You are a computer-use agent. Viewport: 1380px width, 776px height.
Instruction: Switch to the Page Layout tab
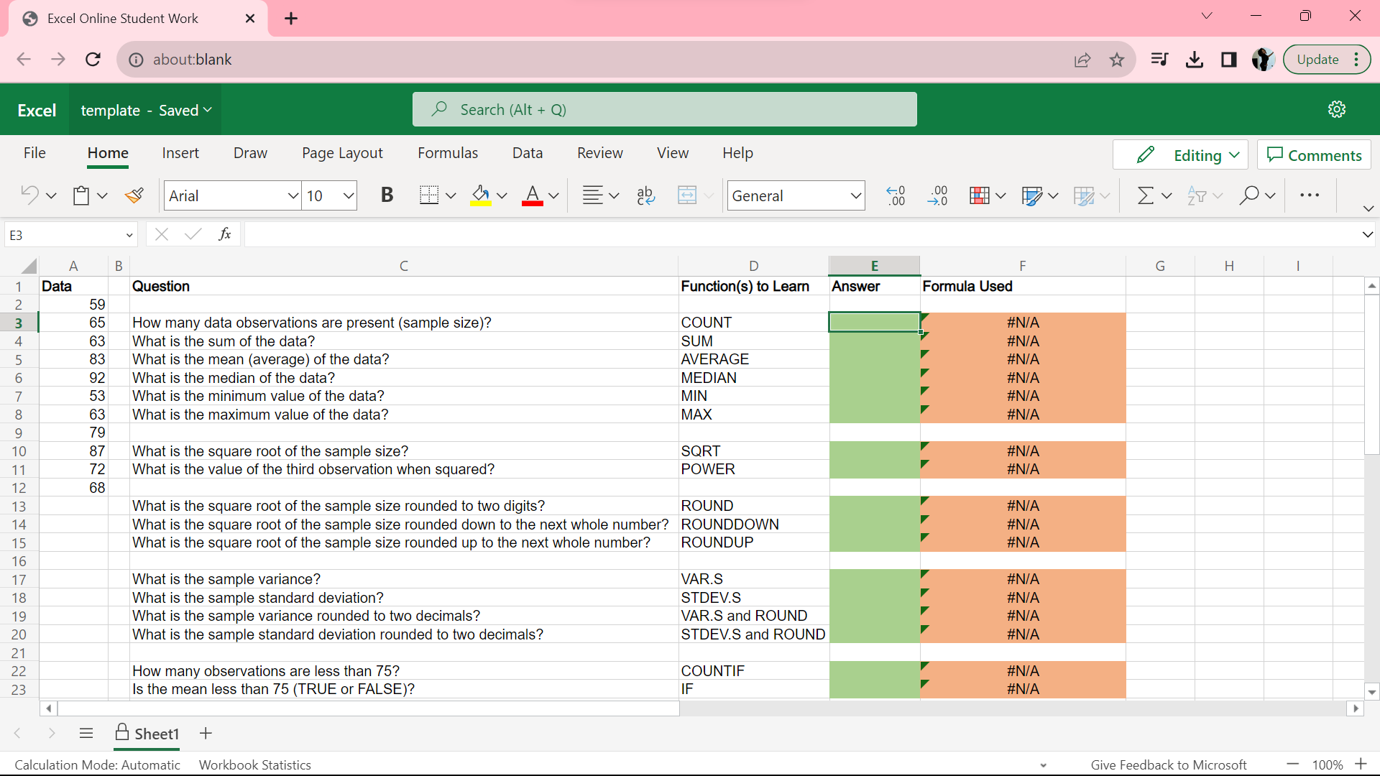pos(342,153)
